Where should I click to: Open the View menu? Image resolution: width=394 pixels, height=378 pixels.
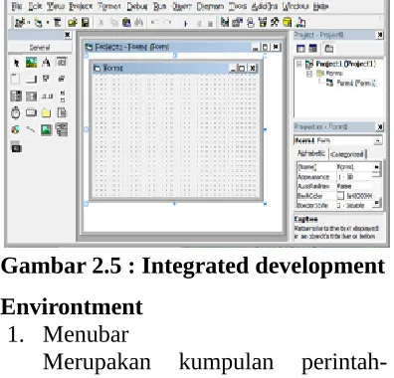[x=56, y=6]
